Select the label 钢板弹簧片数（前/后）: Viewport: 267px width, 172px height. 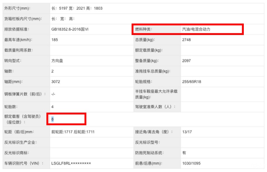pos(25,94)
